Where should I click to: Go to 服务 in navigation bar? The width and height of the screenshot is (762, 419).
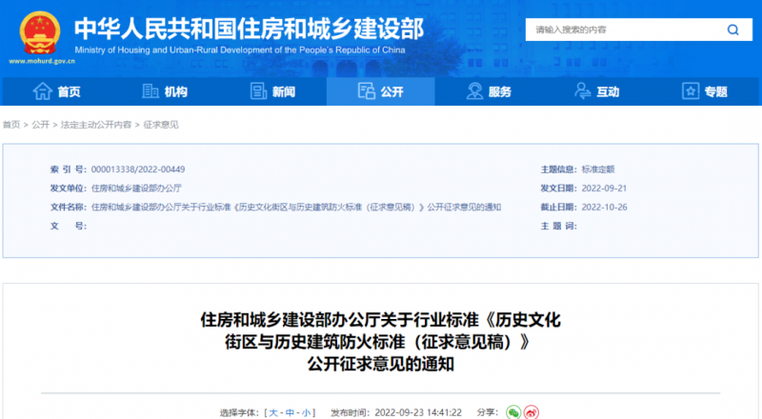pyautogui.click(x=500, y=91)
